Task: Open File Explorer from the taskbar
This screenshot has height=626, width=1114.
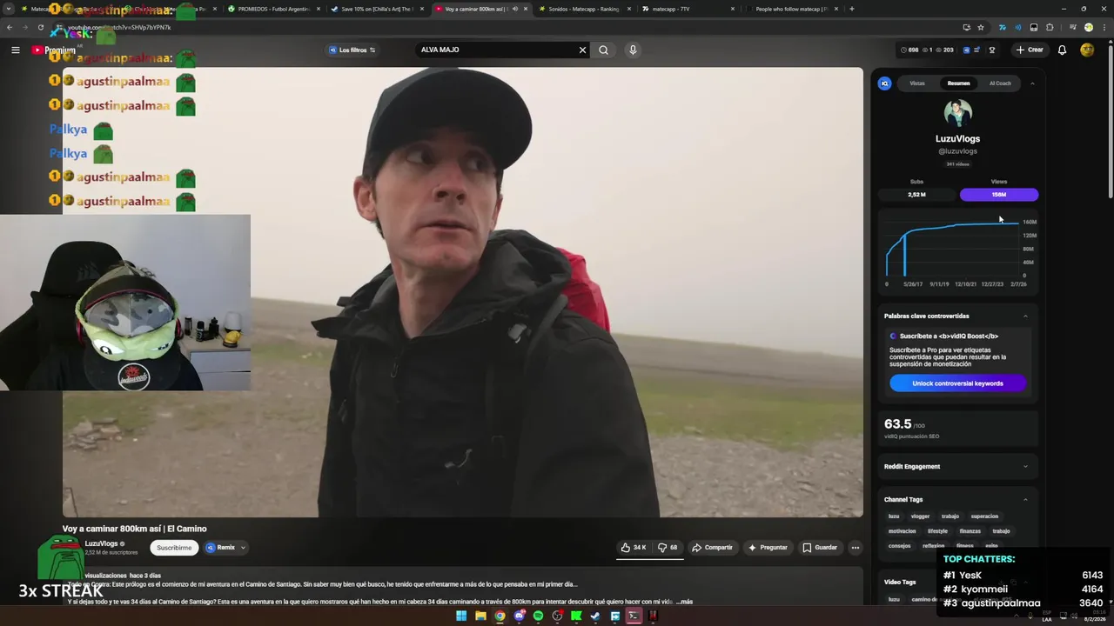Action: pos(480,616)
